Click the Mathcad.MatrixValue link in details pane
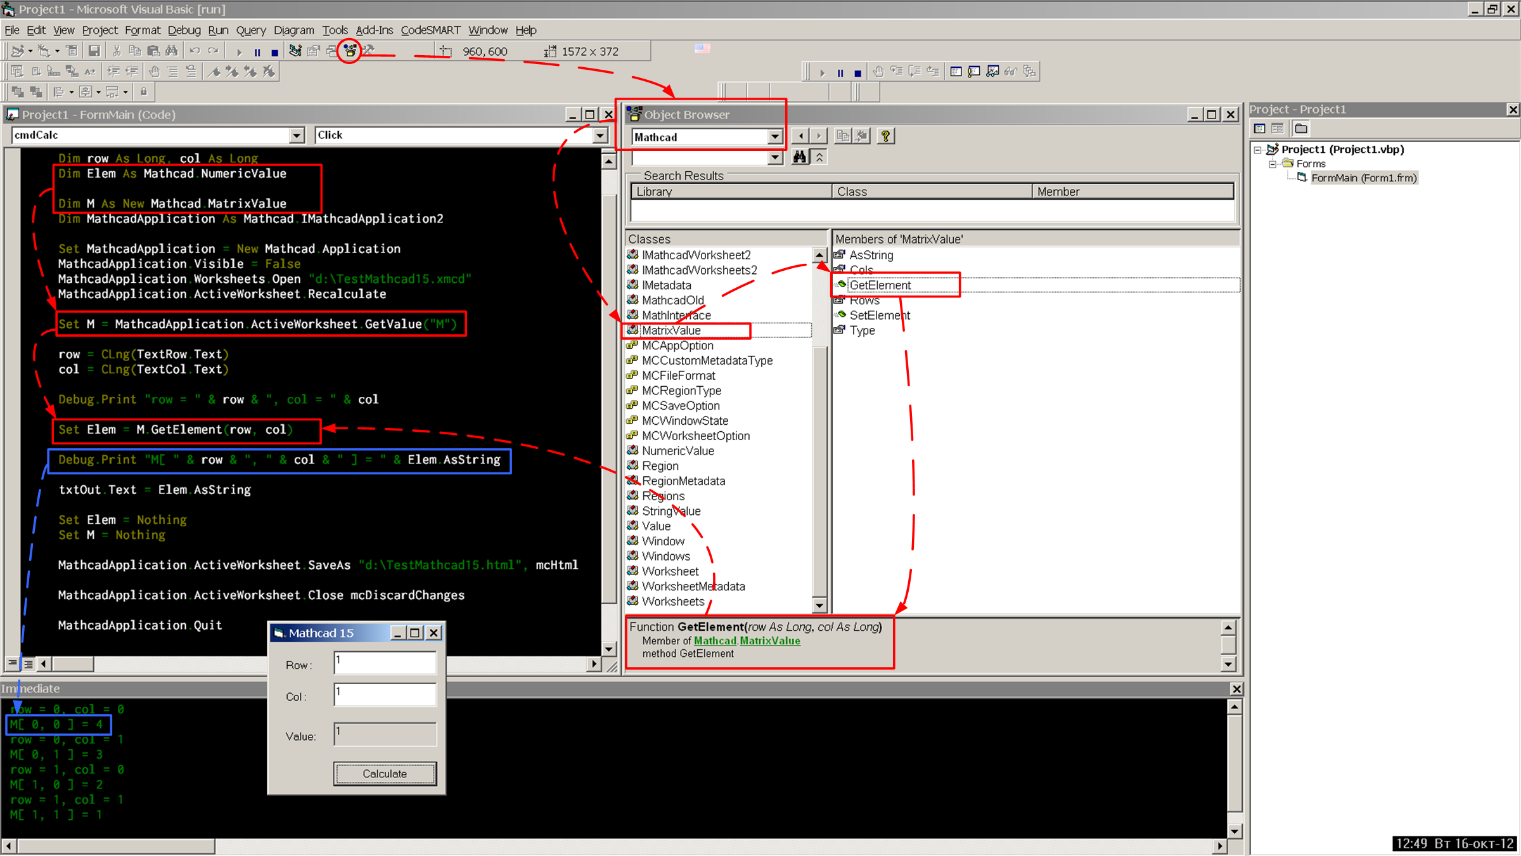The height and width of the screenshot is (856, 1521). click(747, 640)
